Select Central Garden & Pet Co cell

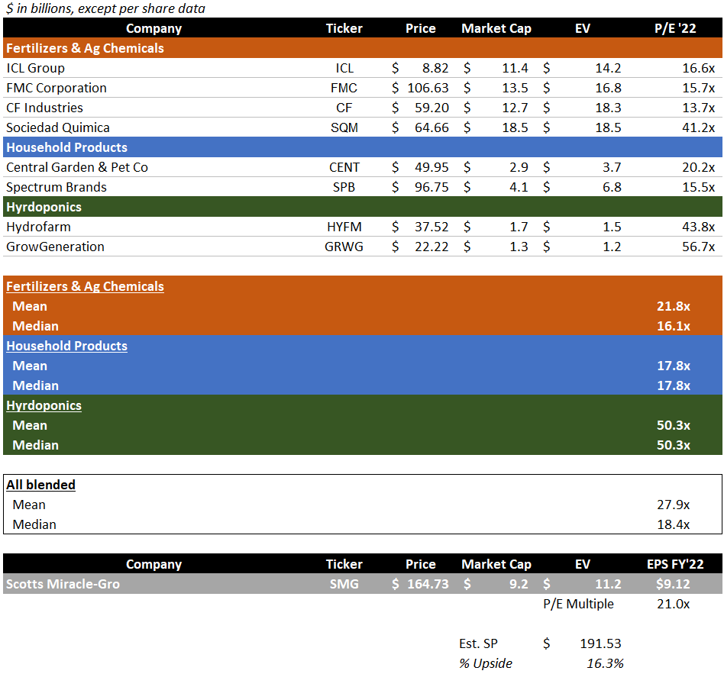(x=77, y=167)
